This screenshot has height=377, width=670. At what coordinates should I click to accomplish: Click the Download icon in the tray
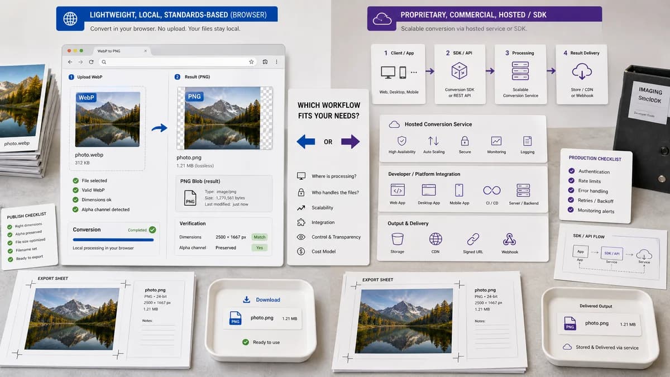247,300
